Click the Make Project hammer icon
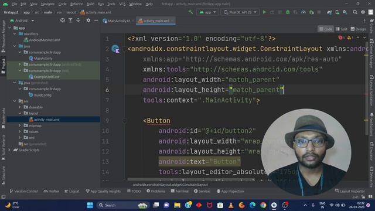This screenshot has height=211, width=375. click(190, 12)
